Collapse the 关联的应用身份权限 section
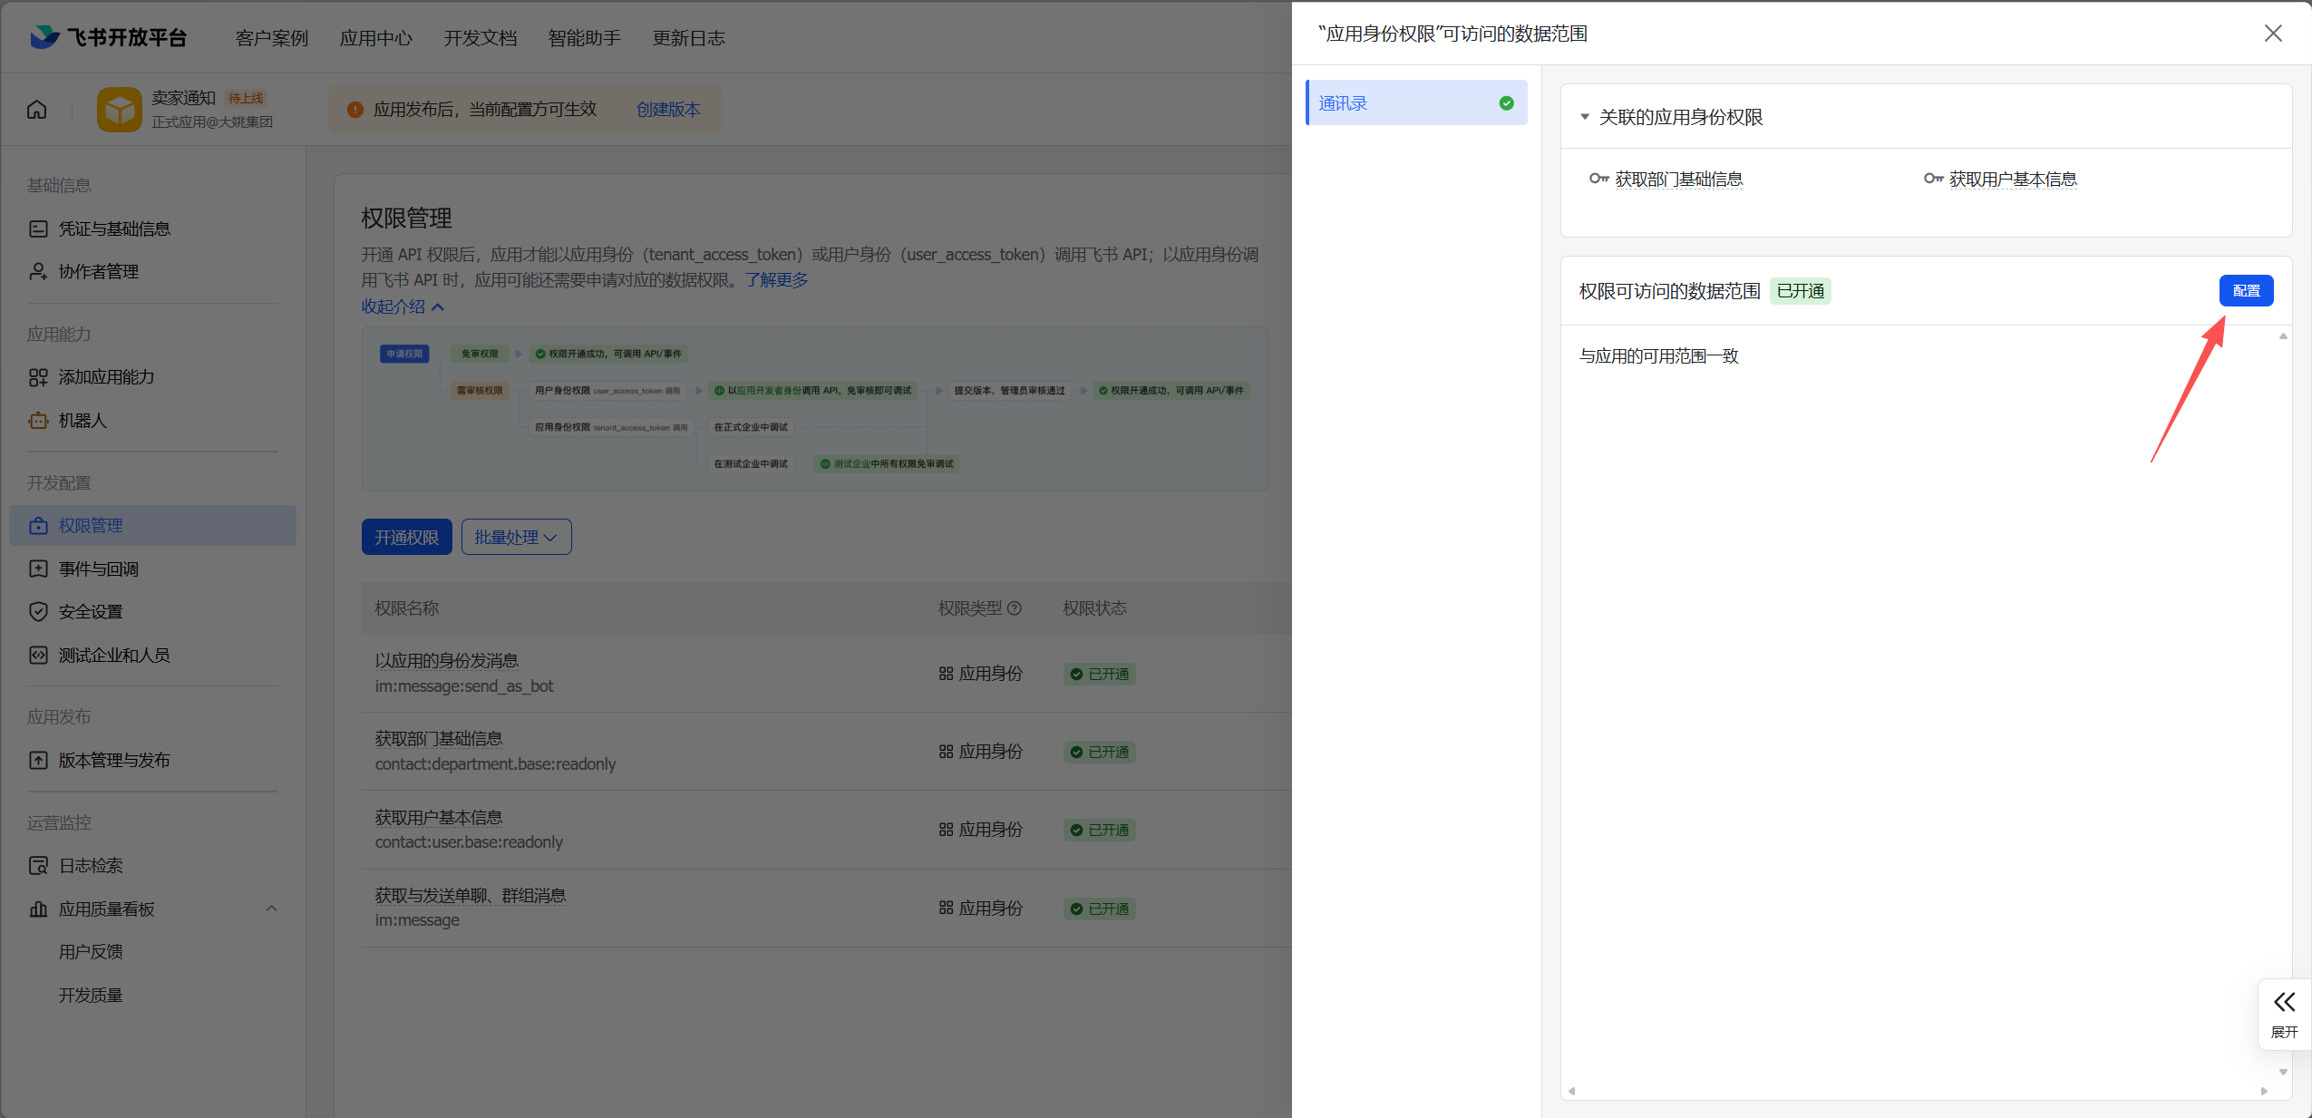Image resolution: width=2312 pixels, height=1118 pixels. (1585, 117)
